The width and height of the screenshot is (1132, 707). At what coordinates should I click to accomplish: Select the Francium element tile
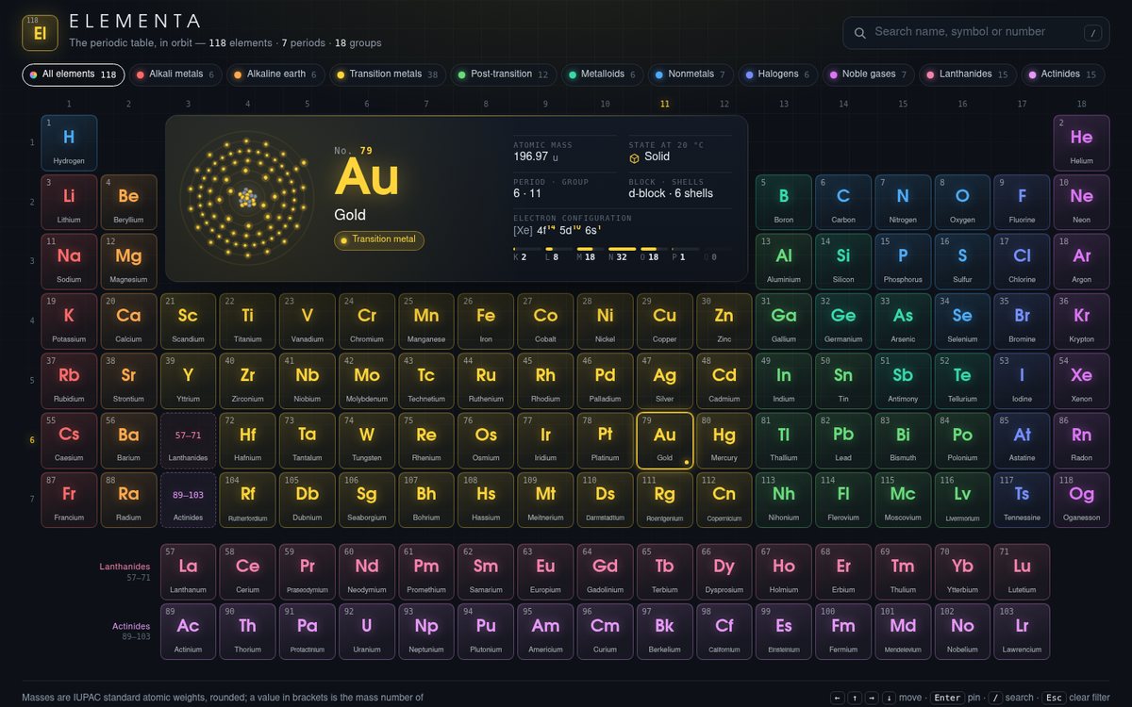[x=69, y=500]
